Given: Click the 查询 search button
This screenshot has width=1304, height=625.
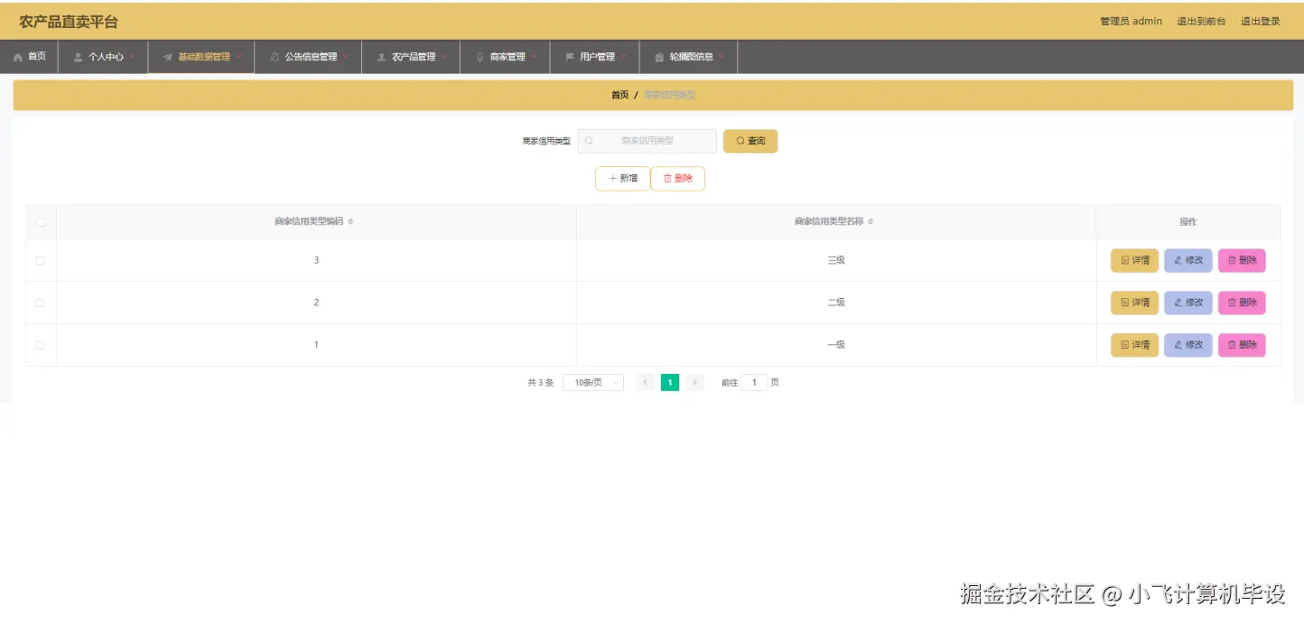Looking at the screenshot, I should (750, 141).
